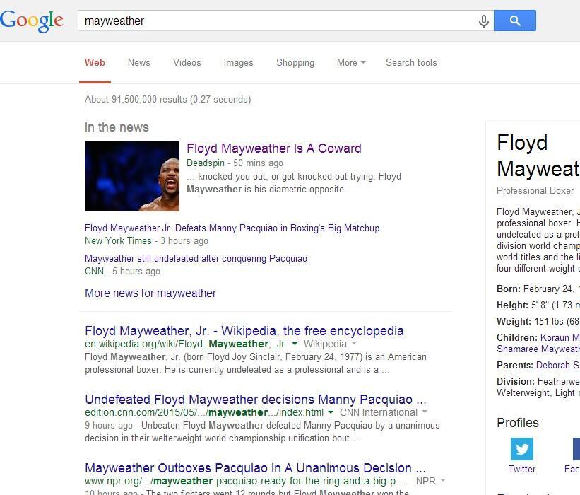Open the partially visible Facebook profile icon
This screenshot has height=495, width=580.
[576, 449]
